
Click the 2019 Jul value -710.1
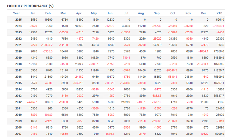tap(126, 58)
